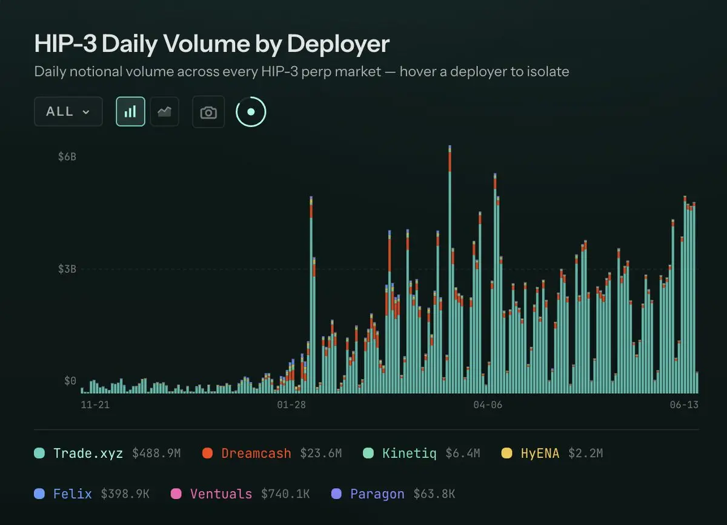Viewport: 727px width, 525px height.
Task: Click the $740.1K Ventuals volume value
Action: (285, 494)
